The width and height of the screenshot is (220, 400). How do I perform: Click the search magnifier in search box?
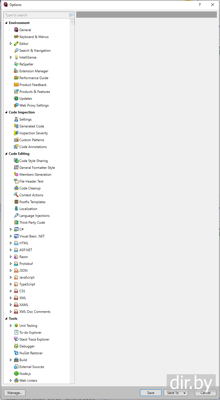tap(71, 15)
